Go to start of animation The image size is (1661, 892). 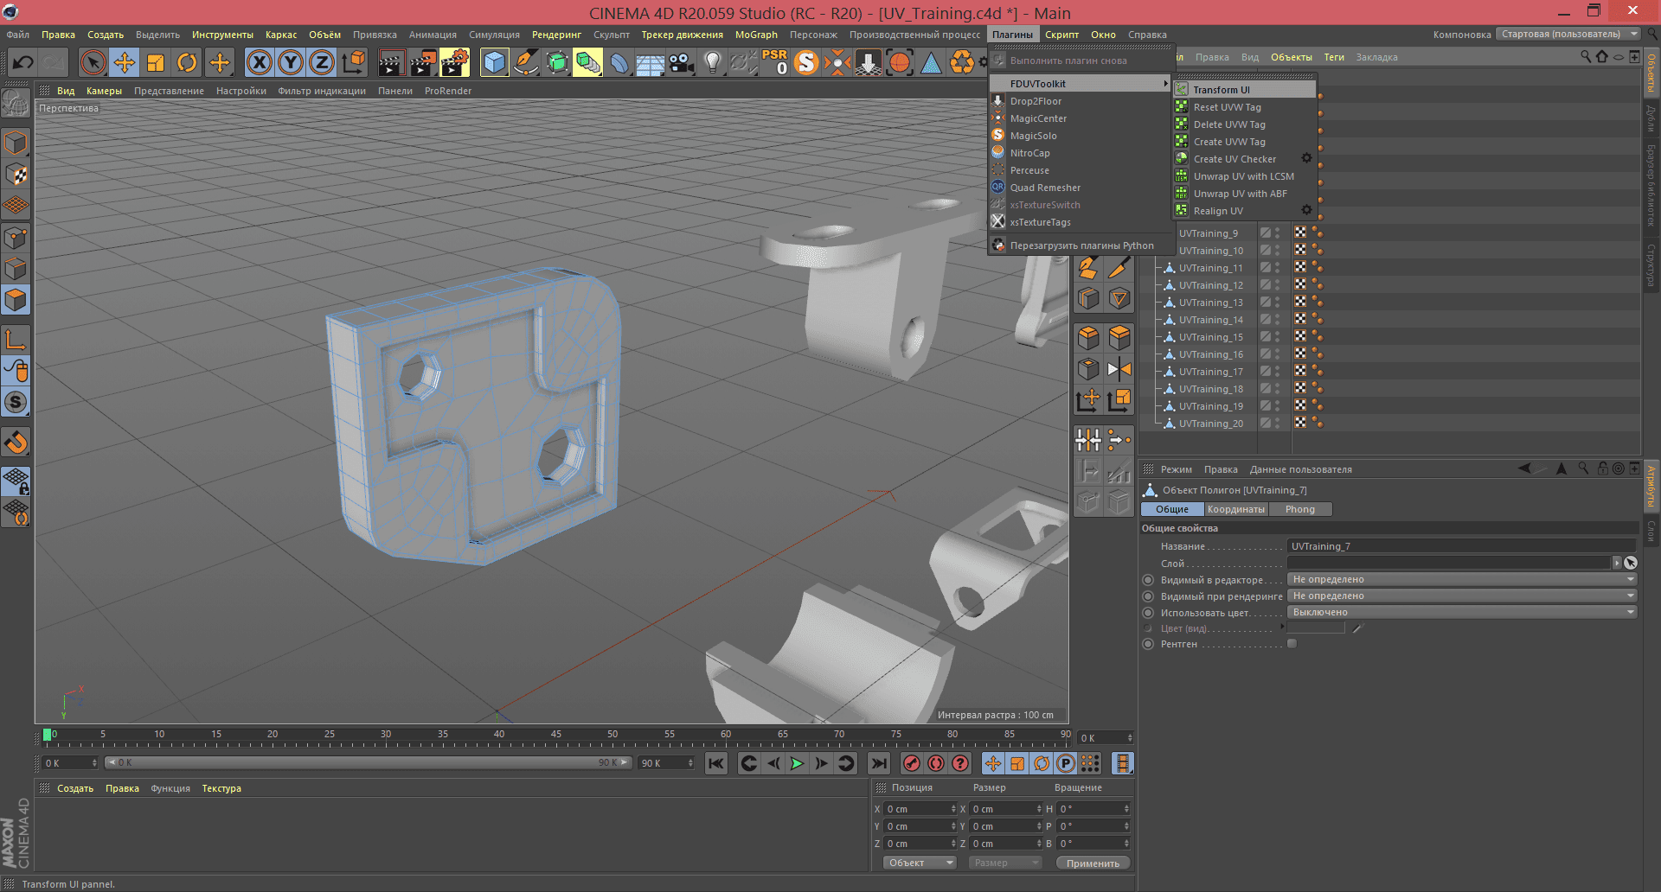tap(715, 763)
